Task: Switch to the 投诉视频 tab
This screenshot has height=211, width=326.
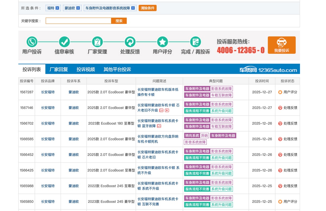Action: (86, 70)
